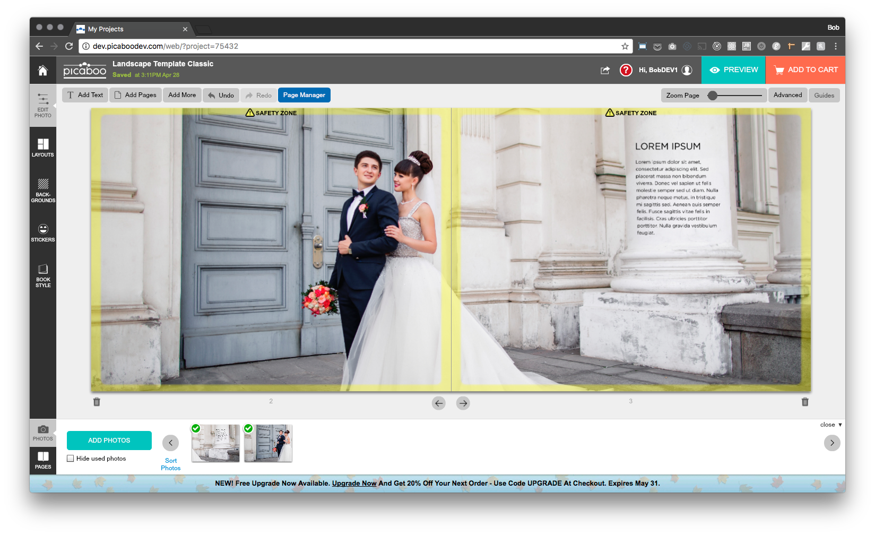Click the Zoom Page slider handle
This screenshot has width=875, height=535.
(713, 96)
